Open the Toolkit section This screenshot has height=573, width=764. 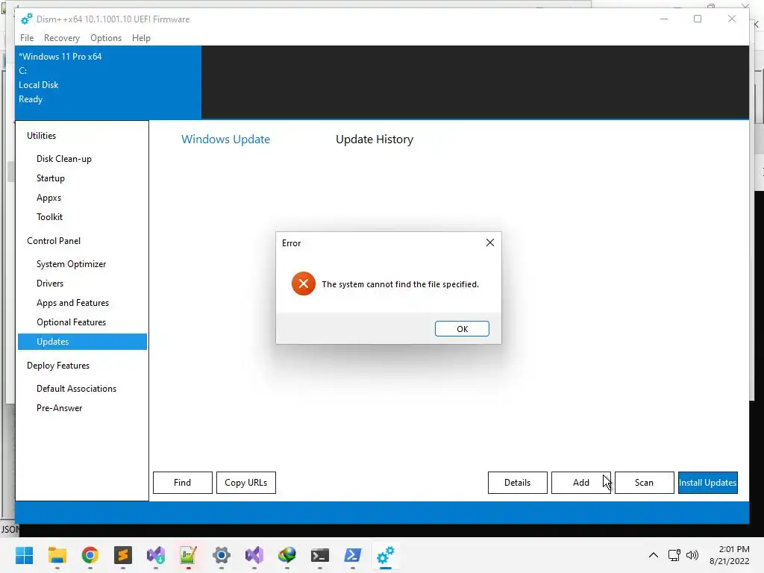[x=50, y=217]
